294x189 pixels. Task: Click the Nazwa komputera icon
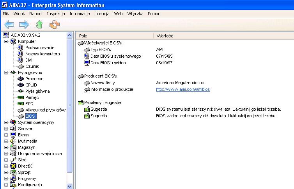pos(20,54)
